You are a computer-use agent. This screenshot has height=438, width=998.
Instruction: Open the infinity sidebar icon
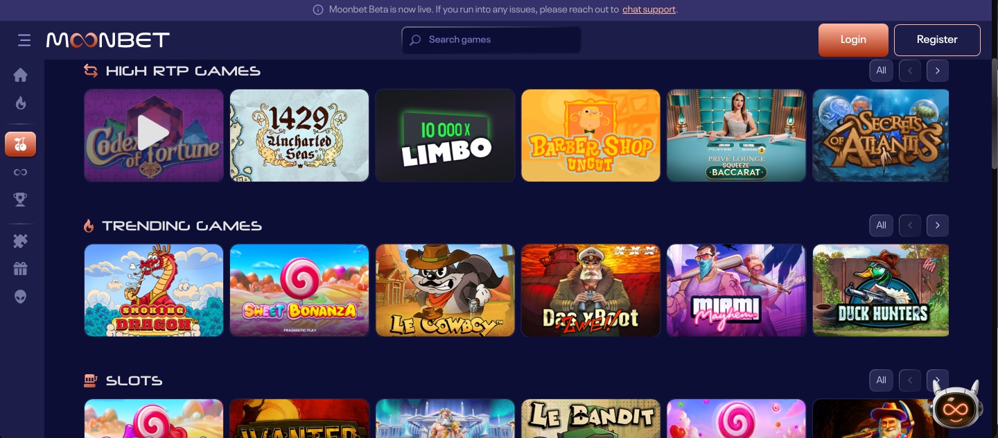[x=21, y=172]
